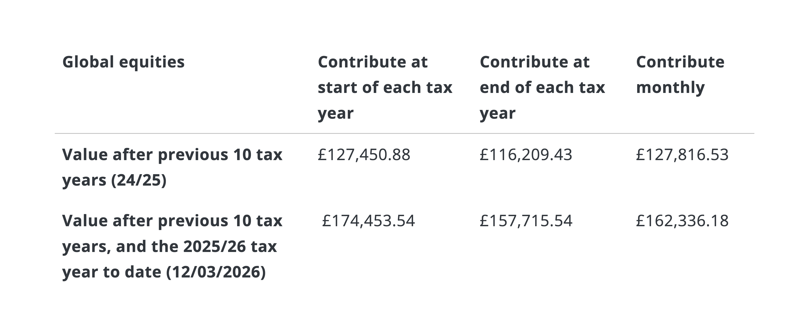This screenshot has width=807, height=325.
Task: Click the horizontal divider below the header row
Action: [x=404, y=134]
